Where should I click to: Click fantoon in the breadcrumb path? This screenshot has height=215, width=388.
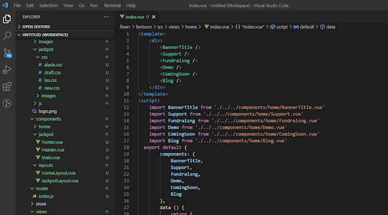(x=144, y=27)
